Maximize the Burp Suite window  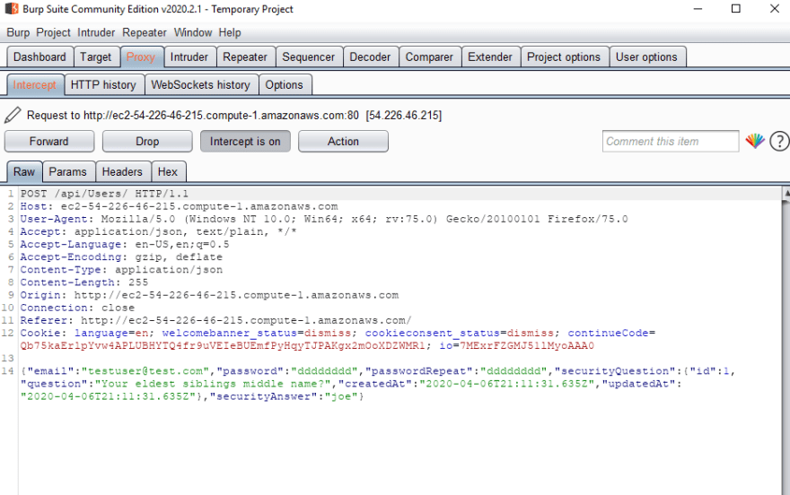click(x=735, y=9)
